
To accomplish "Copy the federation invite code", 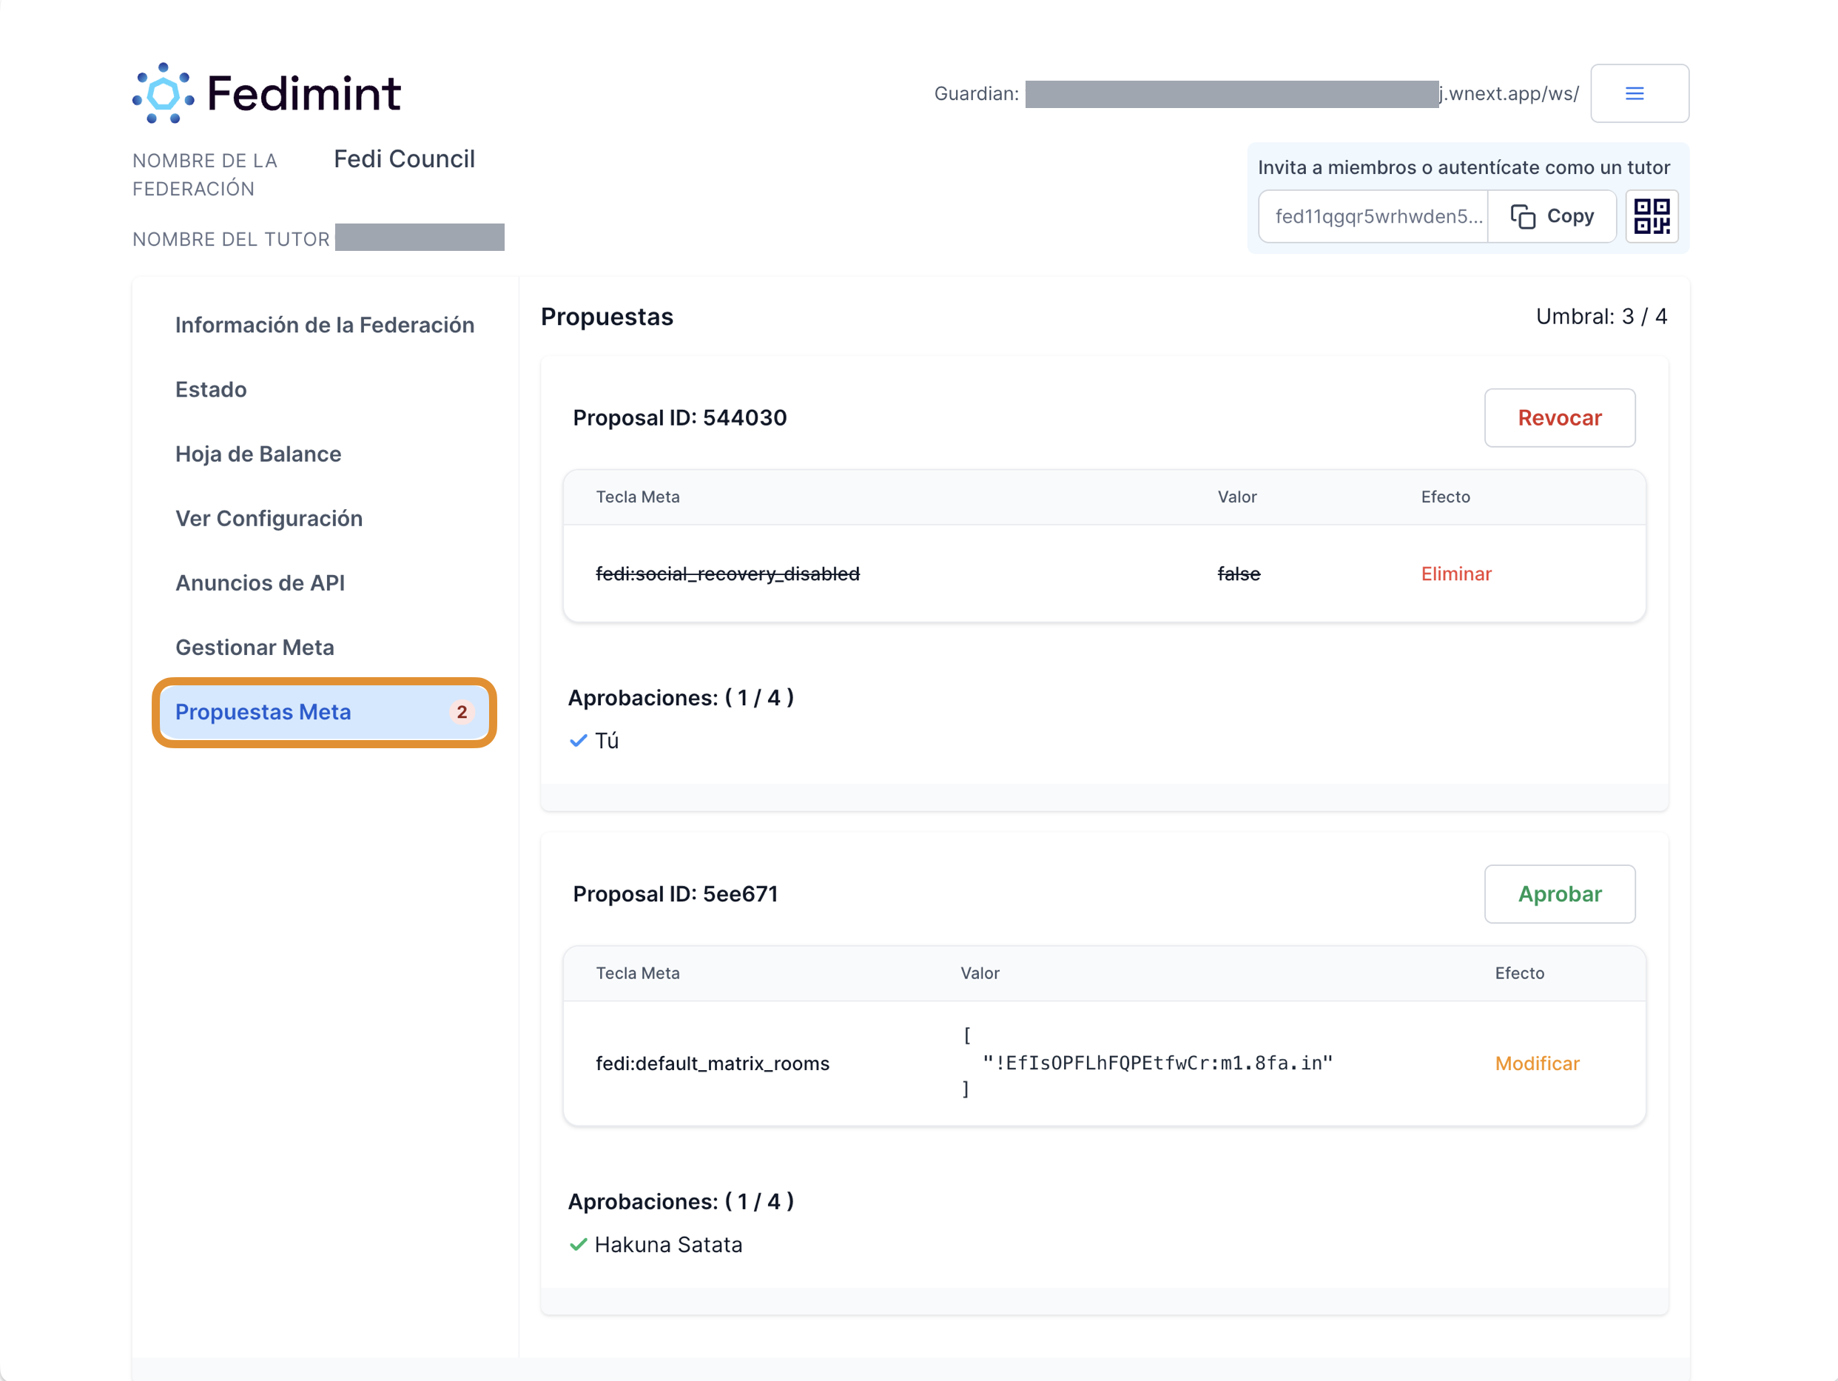I will pyautogui.click(x=1552, y=216).
